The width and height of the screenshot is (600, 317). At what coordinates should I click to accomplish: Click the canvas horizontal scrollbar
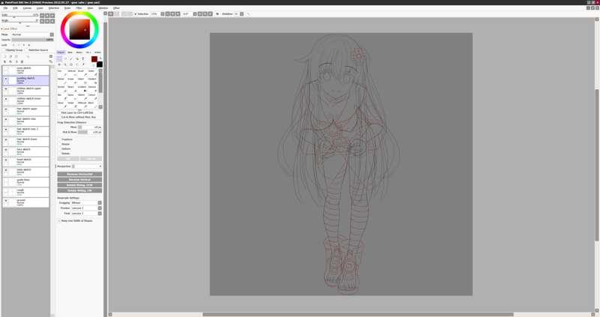tap(358, 314)
